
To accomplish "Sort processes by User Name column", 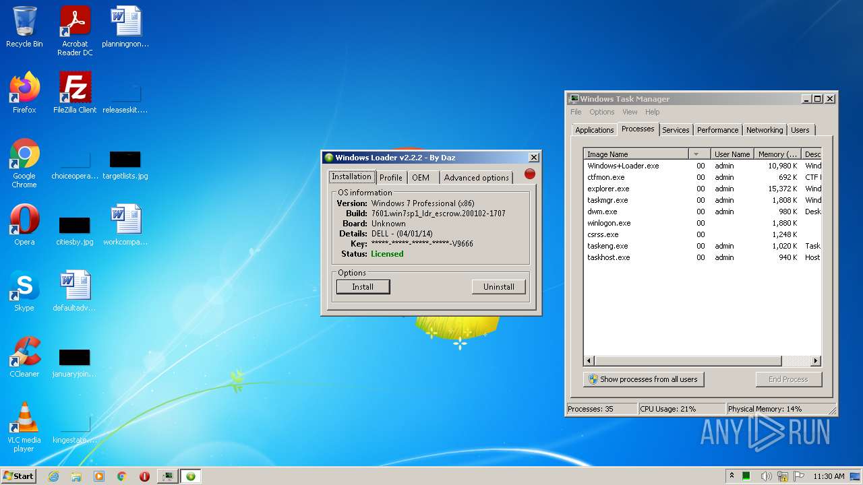I will tap(732, 154).
